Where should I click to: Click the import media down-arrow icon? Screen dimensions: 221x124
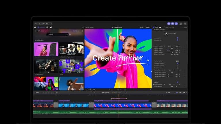(40, 24)
